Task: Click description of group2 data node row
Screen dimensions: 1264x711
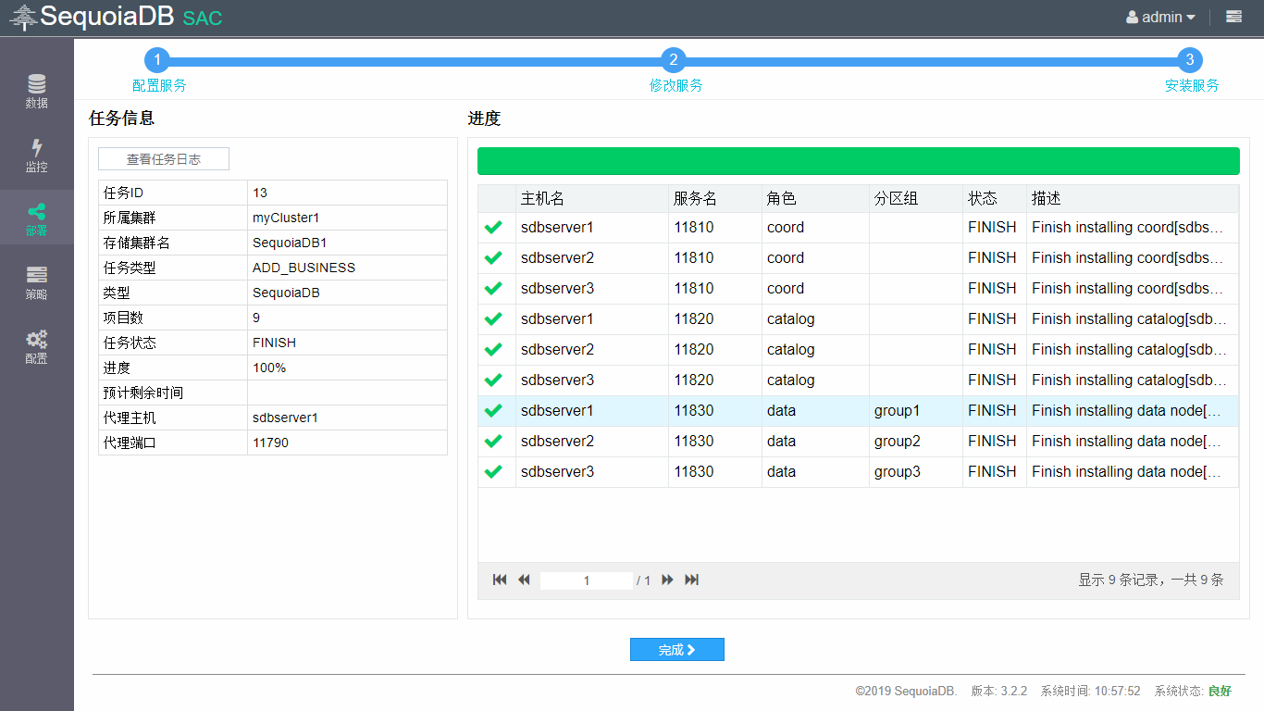Action: coord(1125,441)
